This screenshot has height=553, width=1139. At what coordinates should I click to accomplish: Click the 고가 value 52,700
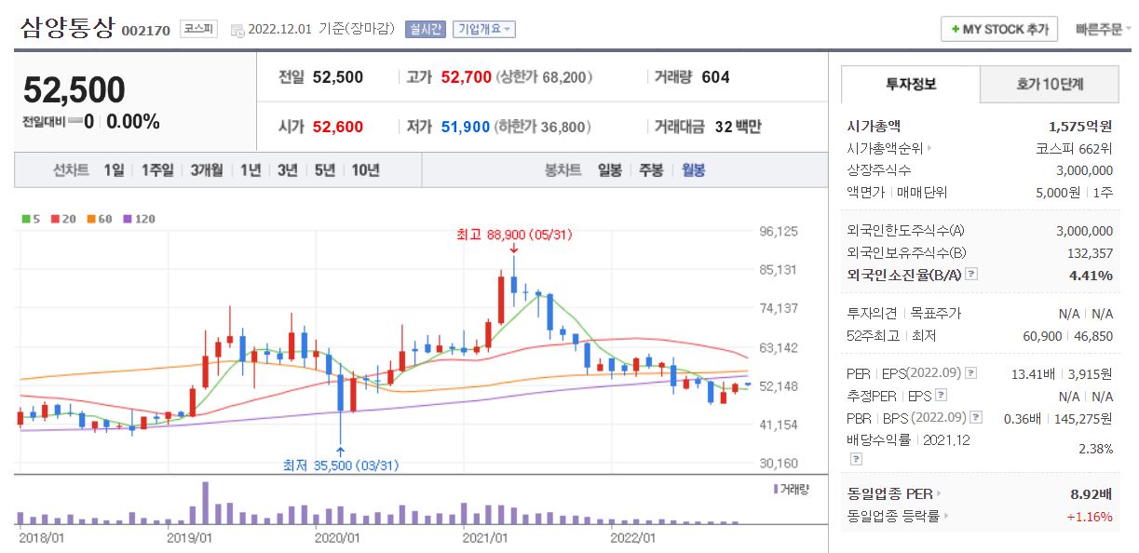click(466, 77)
